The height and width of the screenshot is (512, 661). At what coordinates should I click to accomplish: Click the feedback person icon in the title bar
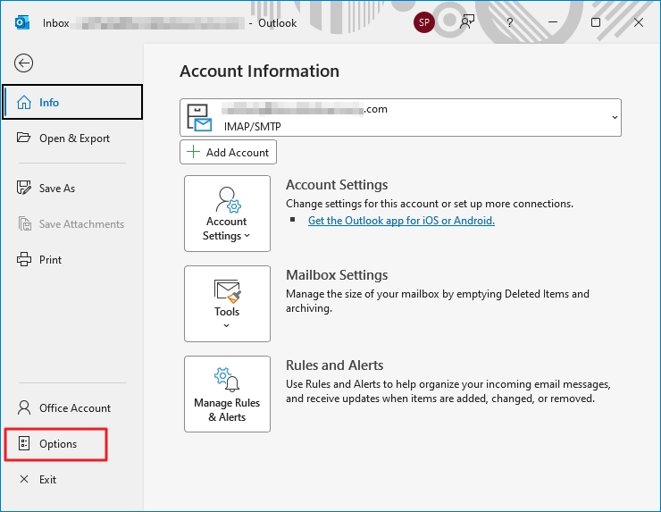point(467,22)
